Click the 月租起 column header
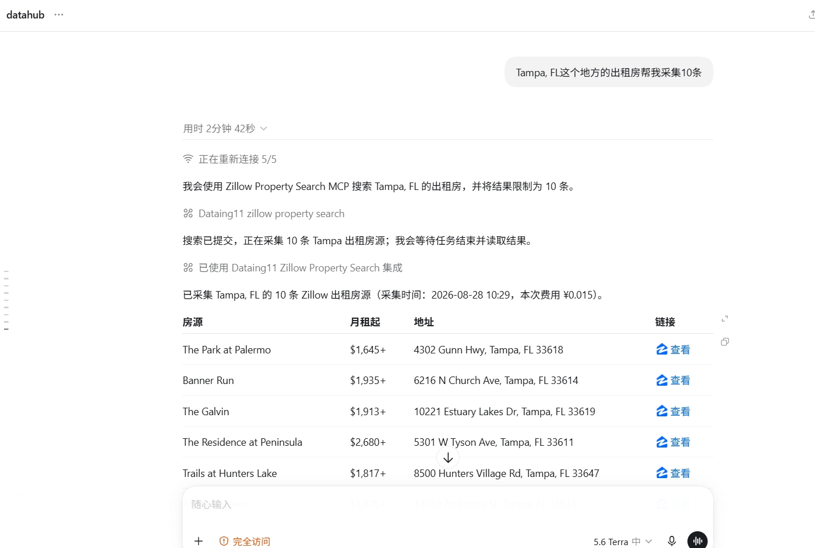815x548 pixels. pos(365,322)
